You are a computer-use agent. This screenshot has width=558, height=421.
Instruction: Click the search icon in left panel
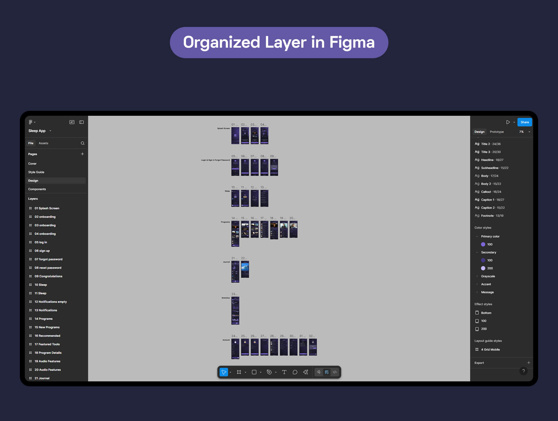[82, 143]
